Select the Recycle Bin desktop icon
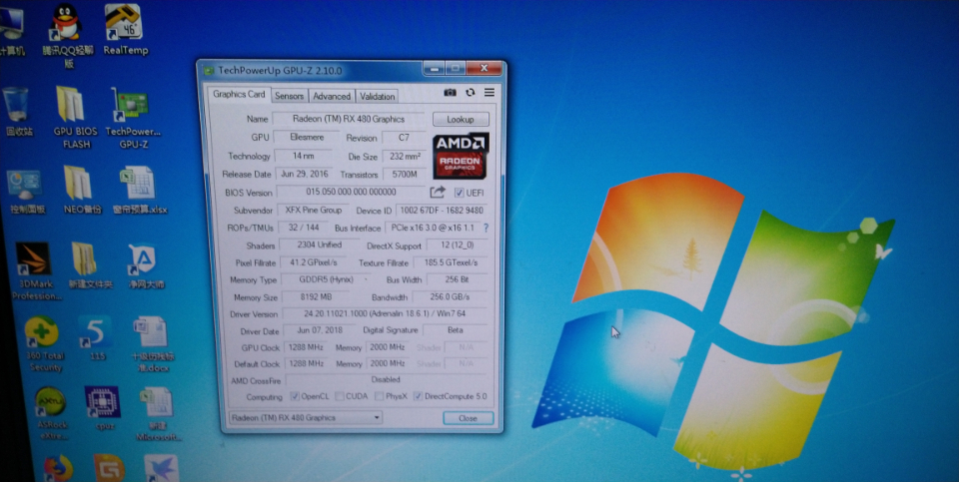959x482 pixels. 18,111
